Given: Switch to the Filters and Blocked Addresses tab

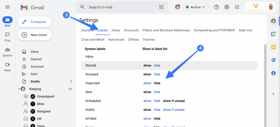Looking at the screenshot, I should (166, 30).
